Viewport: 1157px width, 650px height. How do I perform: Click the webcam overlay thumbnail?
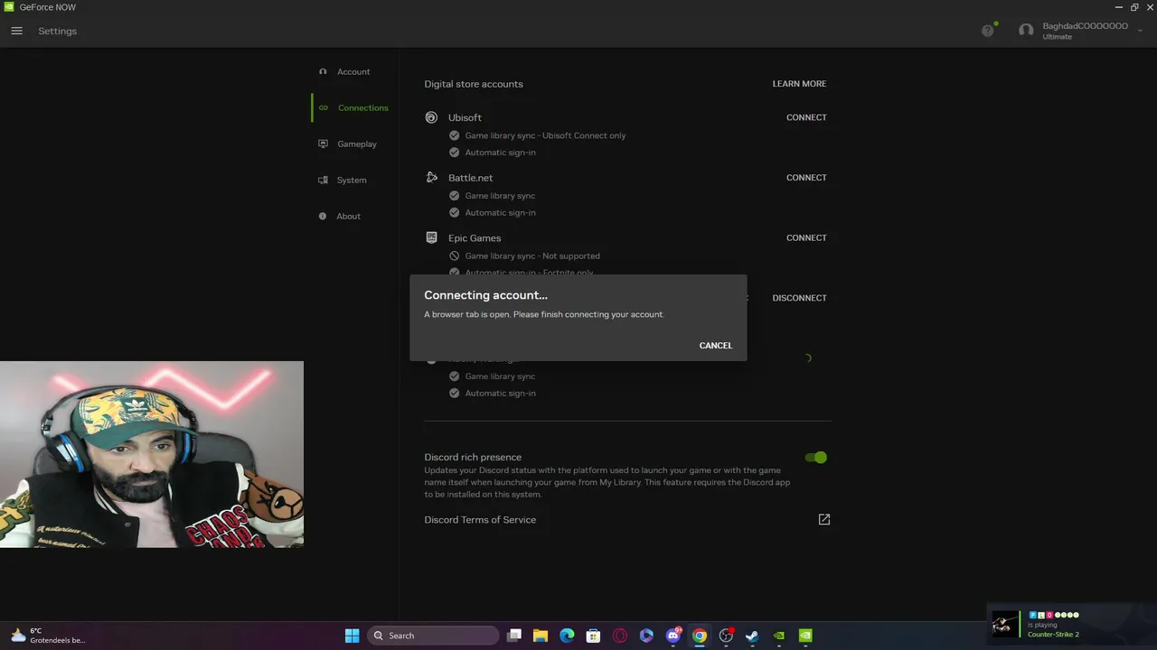click(x=152, y=454)
